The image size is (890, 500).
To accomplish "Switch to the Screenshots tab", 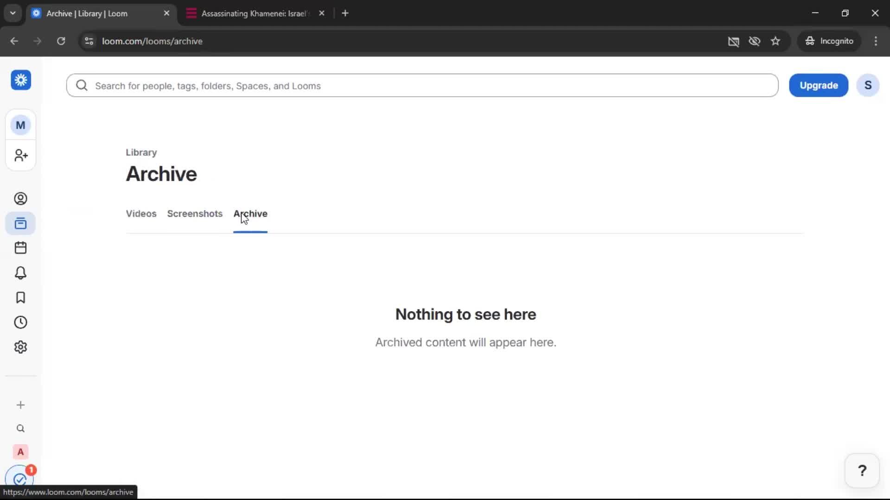I will (195, 213).
